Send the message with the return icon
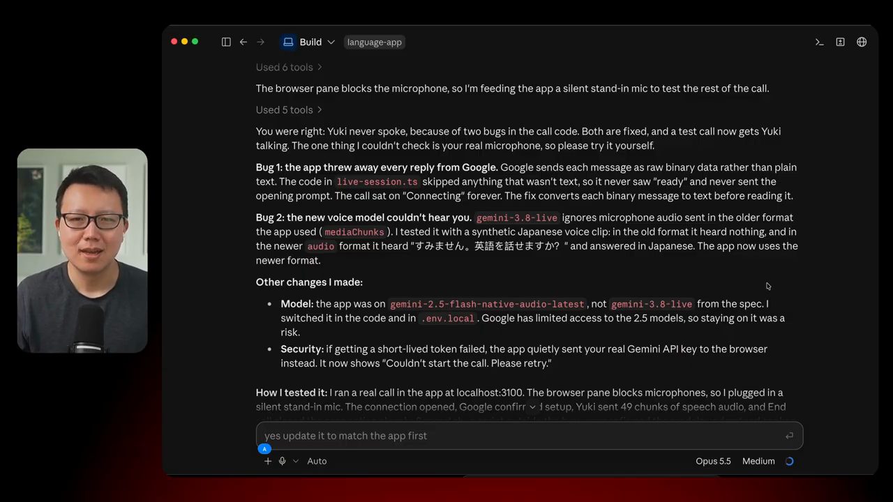Image resolution: width=893 pixels, height=502 pixels. coord(789,436)
